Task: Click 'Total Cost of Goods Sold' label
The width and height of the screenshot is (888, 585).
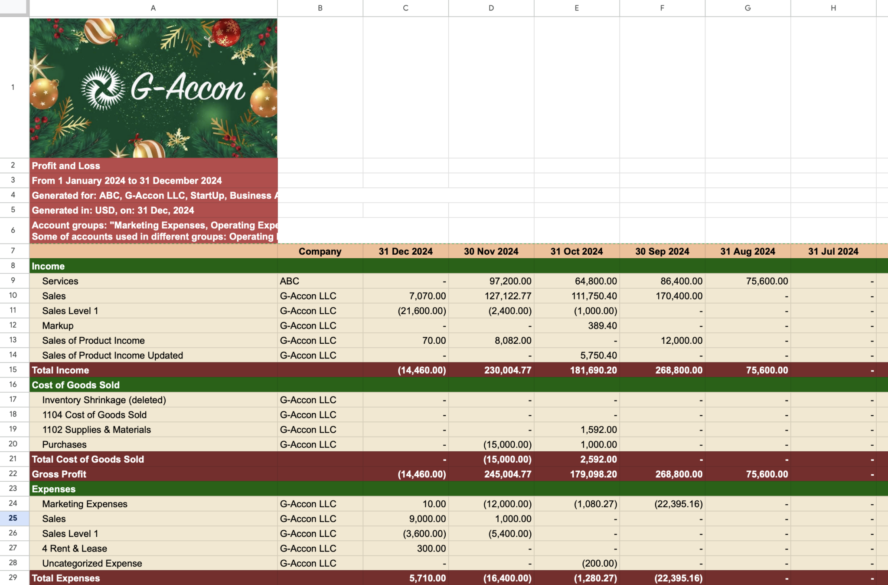Action: tap(153, 459)
